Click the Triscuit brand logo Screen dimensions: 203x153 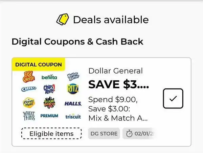pyautogui.click(x=73, y=117)
